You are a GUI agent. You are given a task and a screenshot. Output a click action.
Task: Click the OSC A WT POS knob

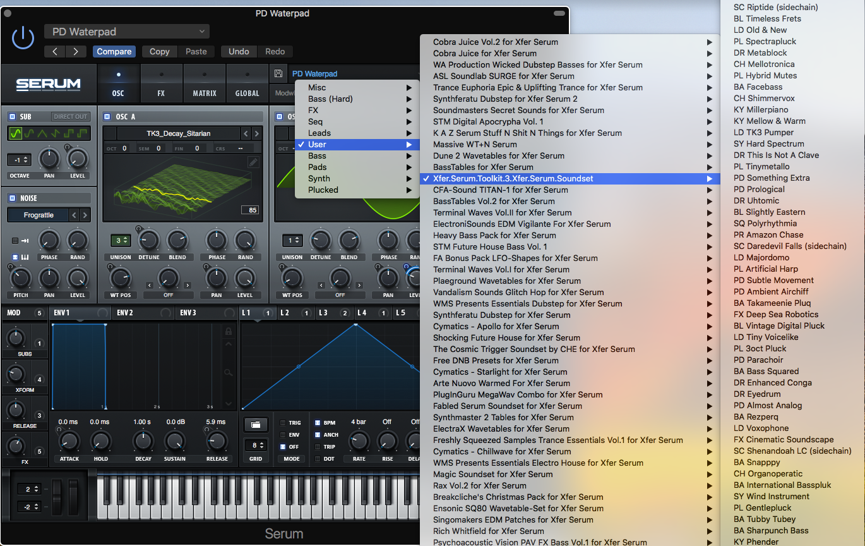point(120,277)
